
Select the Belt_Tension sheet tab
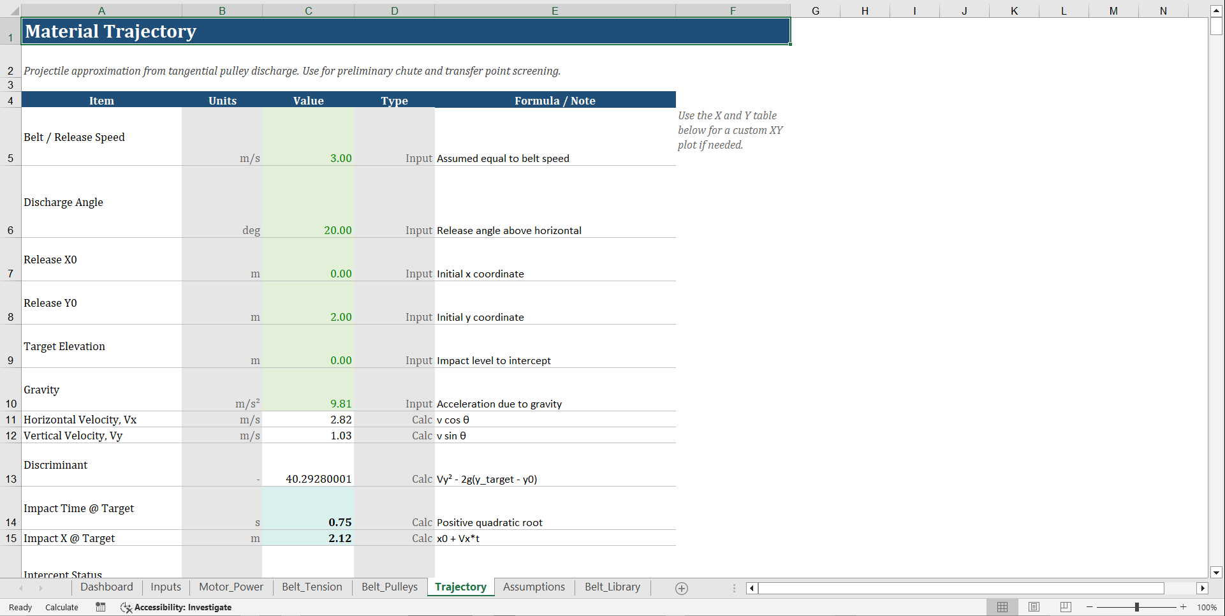[x=312, y=587]
